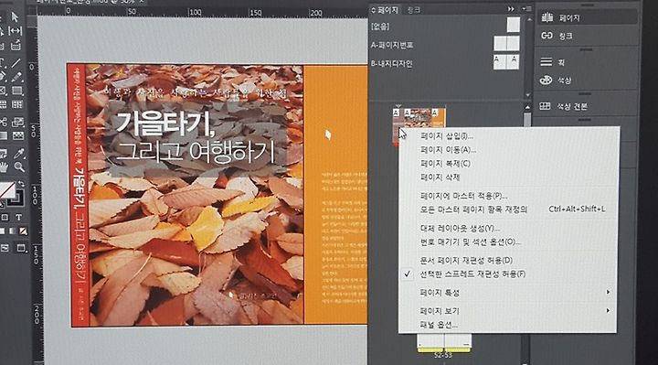Screen dimensions: 658x365
Task: Click the [없음] blank master thumbnail
Action: [514, 25]
